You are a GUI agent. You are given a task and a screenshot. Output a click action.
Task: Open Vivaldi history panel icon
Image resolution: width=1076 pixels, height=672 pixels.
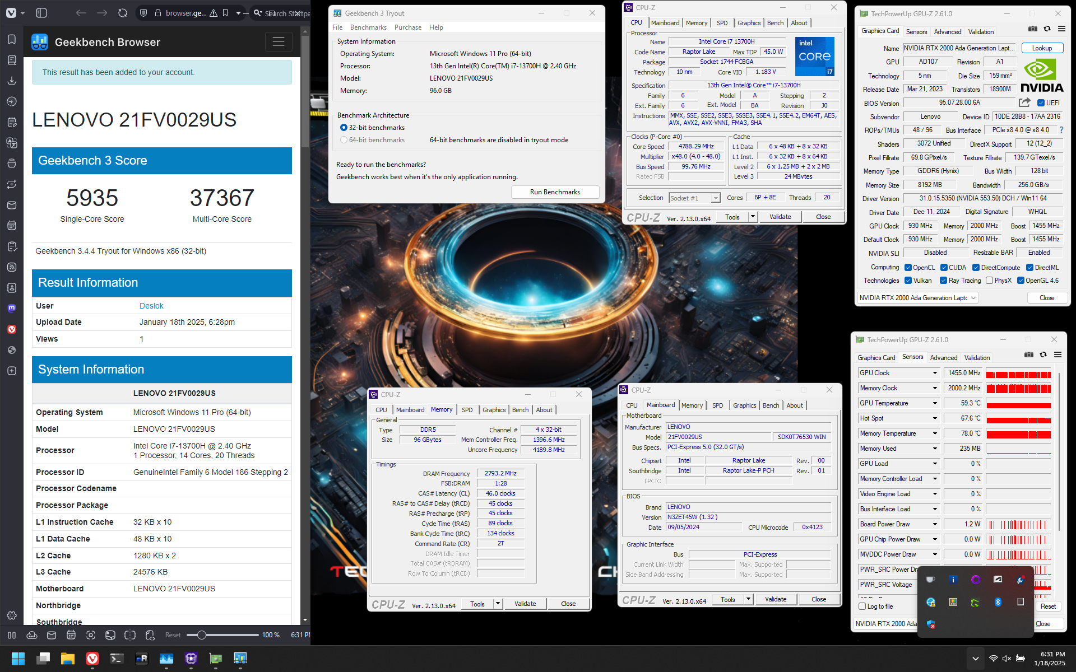click(12, 101)
